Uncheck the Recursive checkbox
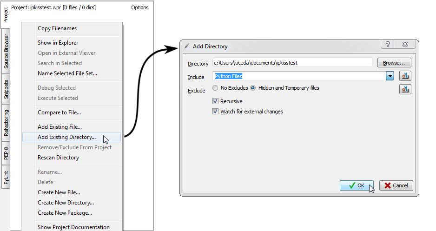This screenshot has width=436, height=231. click(215, 101)
